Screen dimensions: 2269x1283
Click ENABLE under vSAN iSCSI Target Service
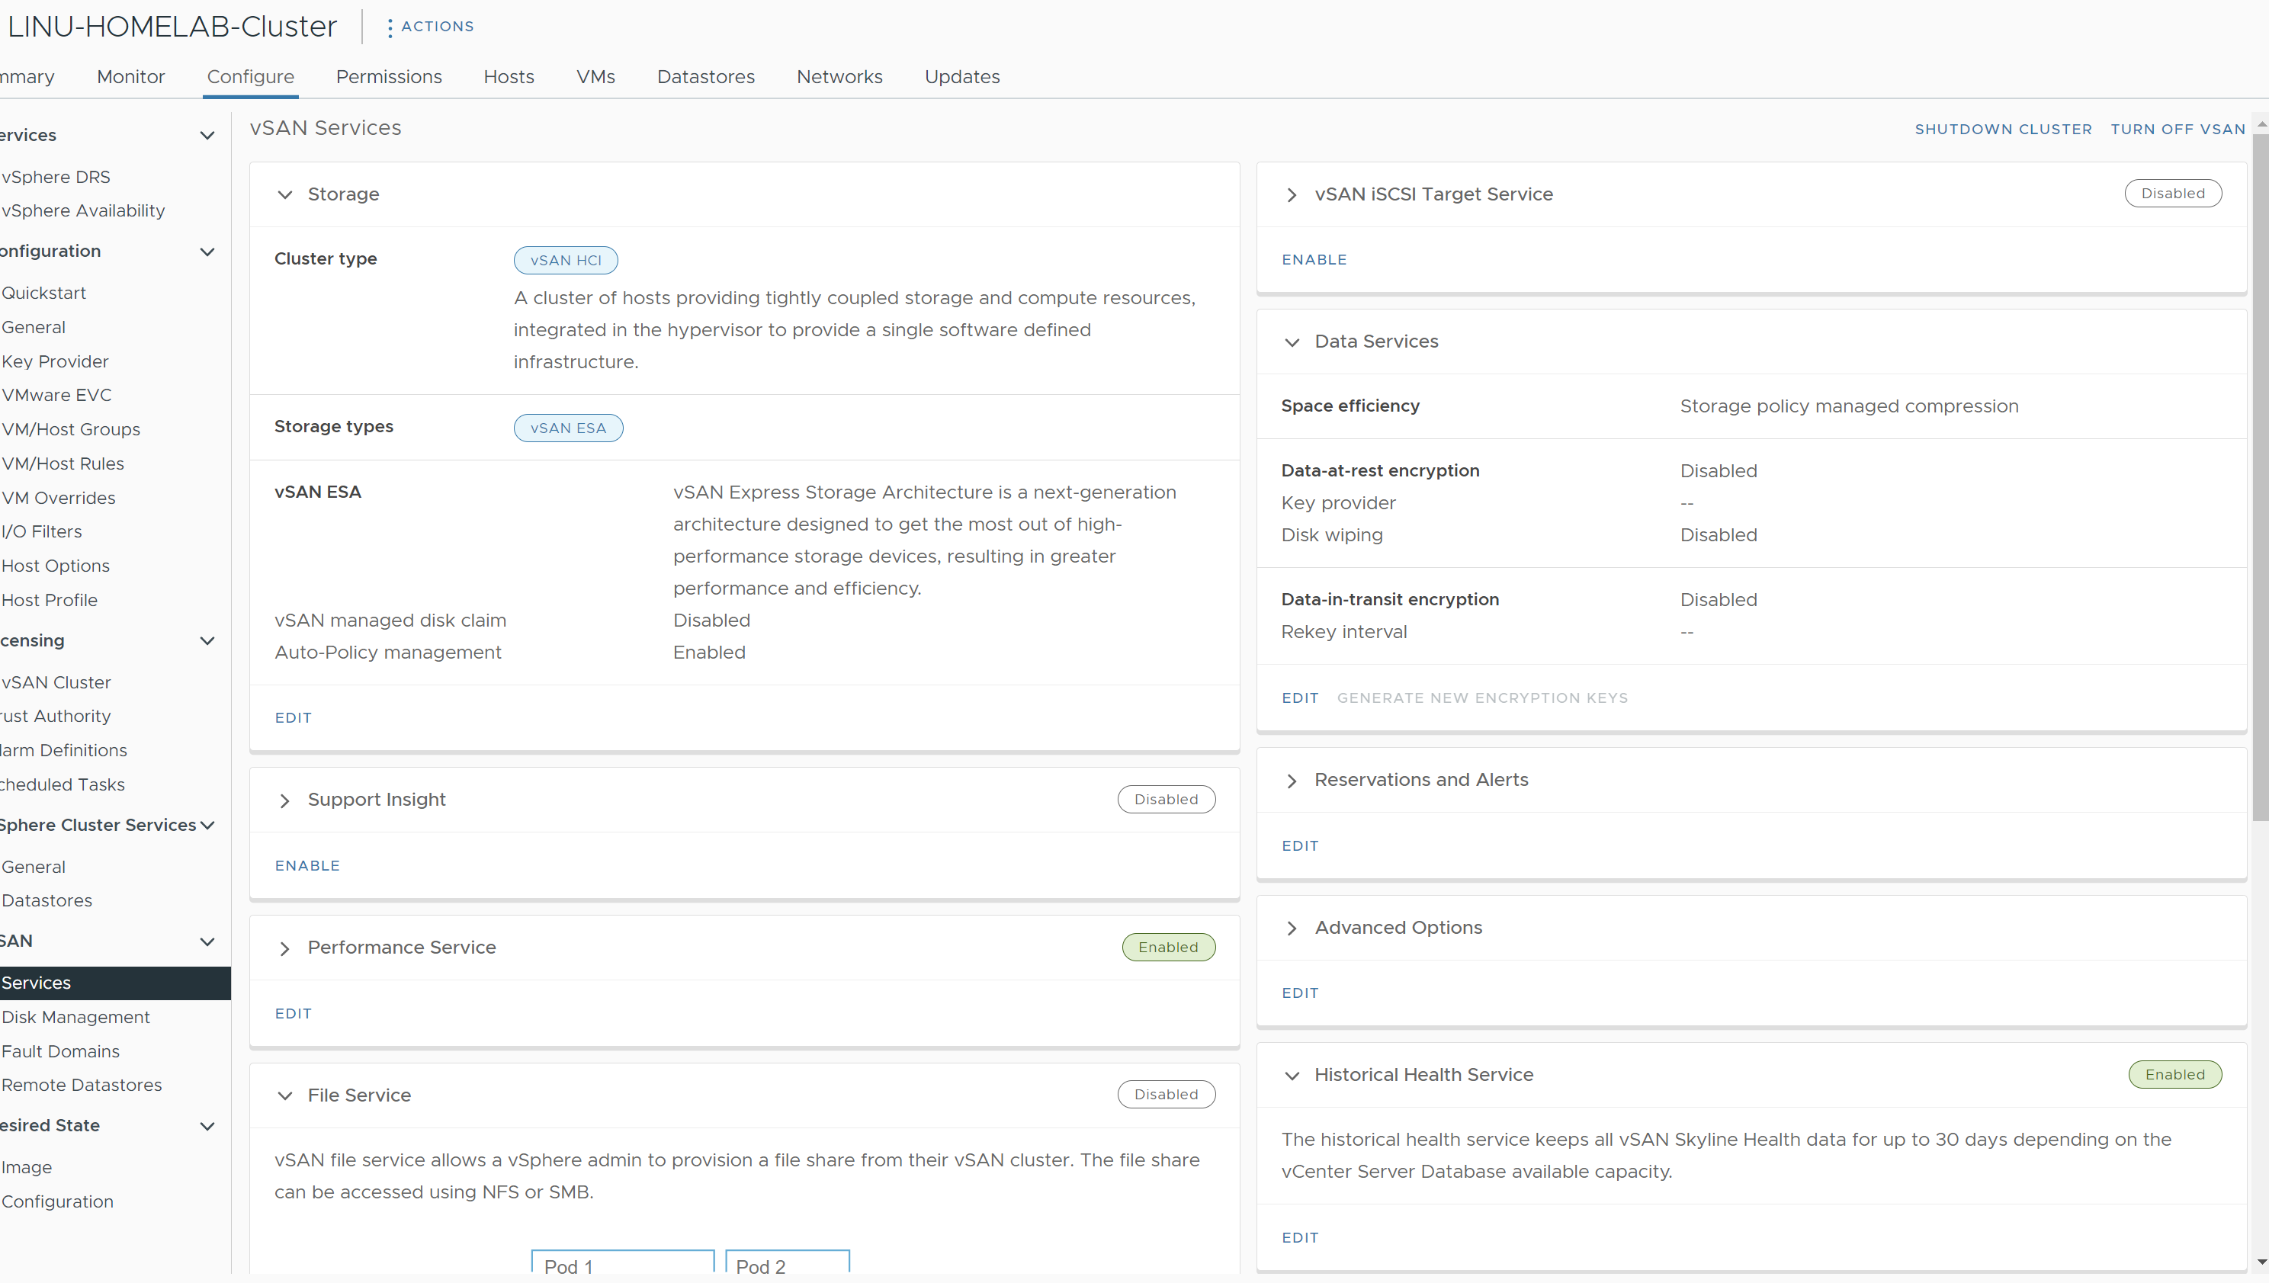[1314, 260]
